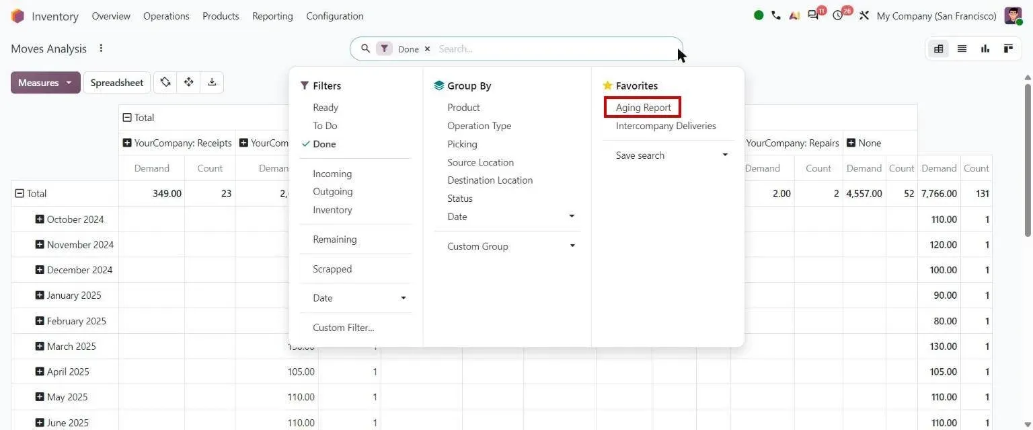Image resolution: width=1033 pixels, height=430 pixels.
Task: Open Custom Filter... dialog
Action: coord(344,328)
